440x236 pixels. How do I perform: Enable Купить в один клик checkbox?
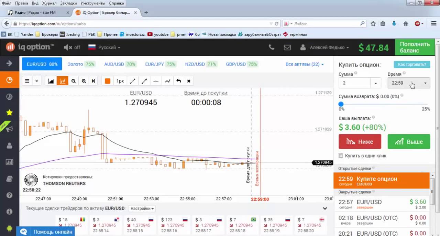tap(341, 155)
